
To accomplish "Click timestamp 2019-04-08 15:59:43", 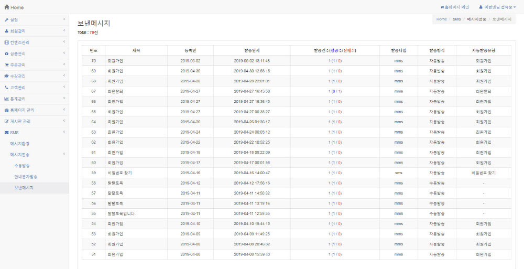I will (x=252, y=254).
